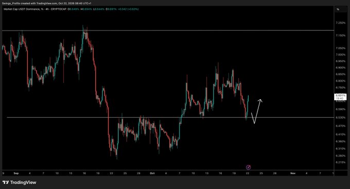Click the 6.850% price axis label
The image size is (350, 189).
click(x=340, y=74)
